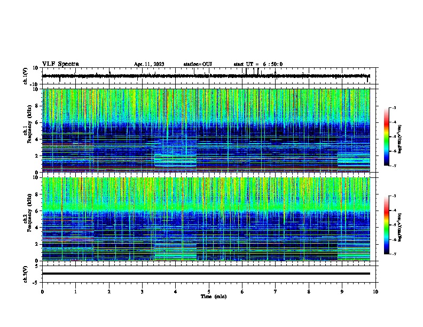Click the "ch.3(V)" axis label
Screen dimensions: 423x327
tap(26, 275)
